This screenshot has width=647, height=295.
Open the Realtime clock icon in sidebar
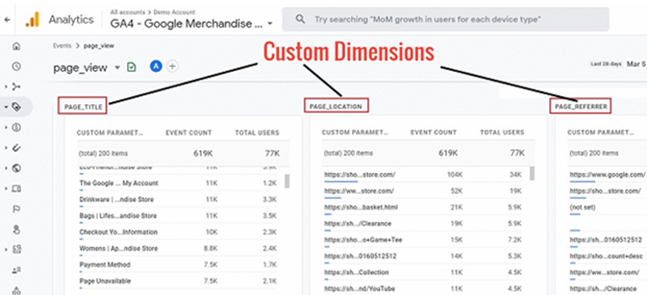click(16, 66)
